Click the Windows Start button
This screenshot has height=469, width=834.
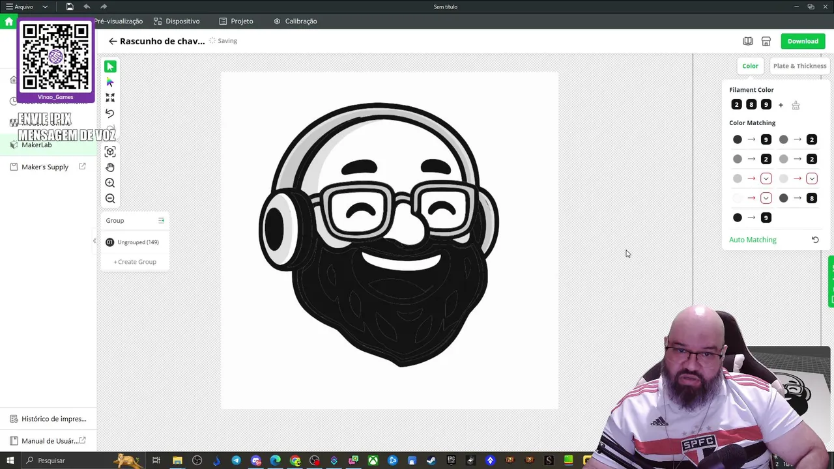coord(10,461)
